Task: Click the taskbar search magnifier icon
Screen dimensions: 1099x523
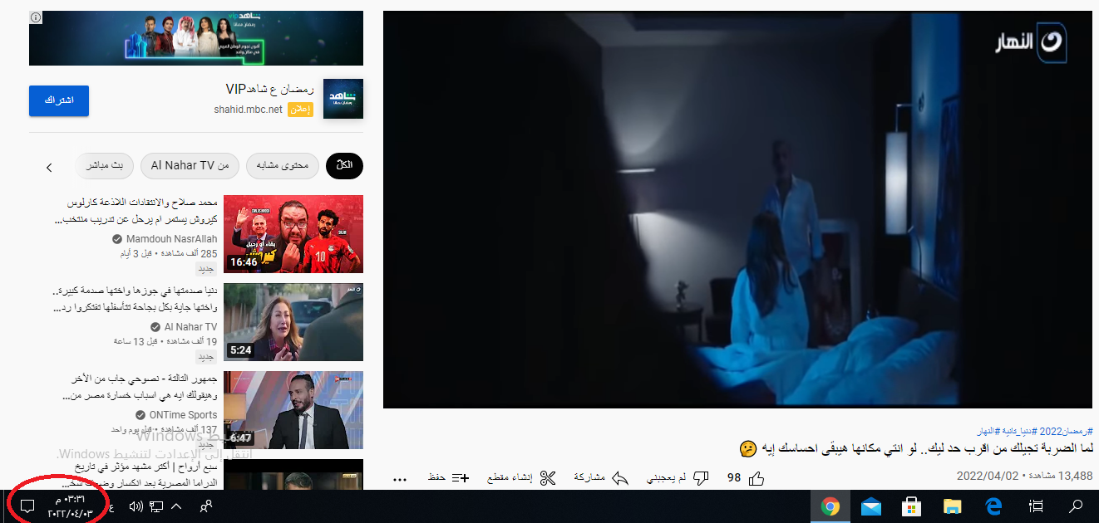Action: click(x=1077, y=506)
